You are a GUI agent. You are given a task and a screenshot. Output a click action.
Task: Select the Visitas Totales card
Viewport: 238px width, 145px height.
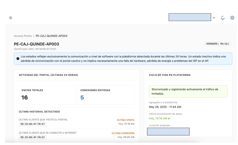tap(47, 95)
